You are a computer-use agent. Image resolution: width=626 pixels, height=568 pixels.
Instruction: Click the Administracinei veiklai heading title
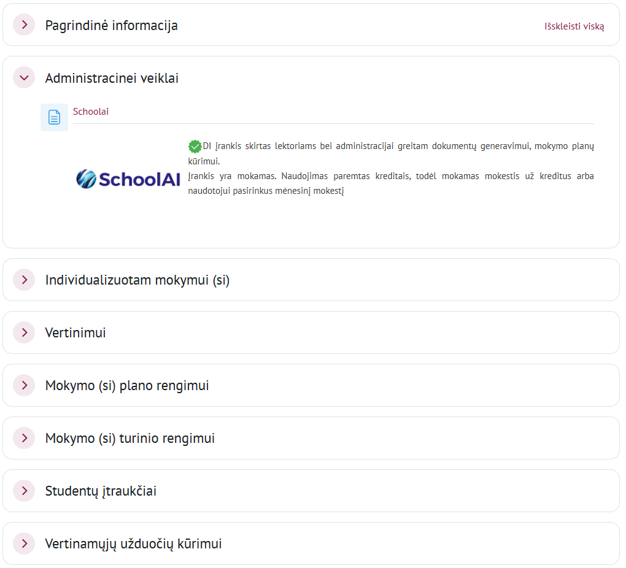point(112,79)
